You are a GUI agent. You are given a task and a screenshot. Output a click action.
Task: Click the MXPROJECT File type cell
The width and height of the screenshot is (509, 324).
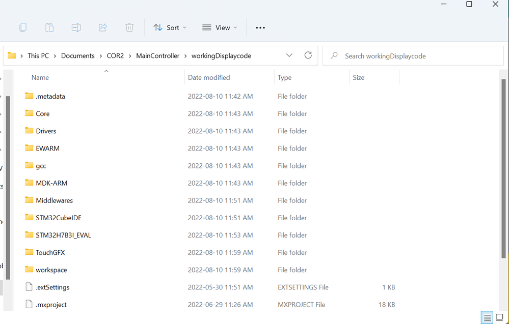[x=301, y=305]
